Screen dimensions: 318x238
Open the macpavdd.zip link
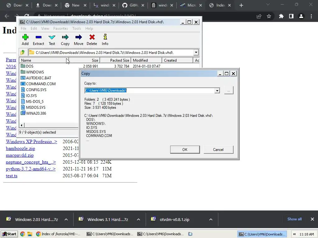[20, 155]
